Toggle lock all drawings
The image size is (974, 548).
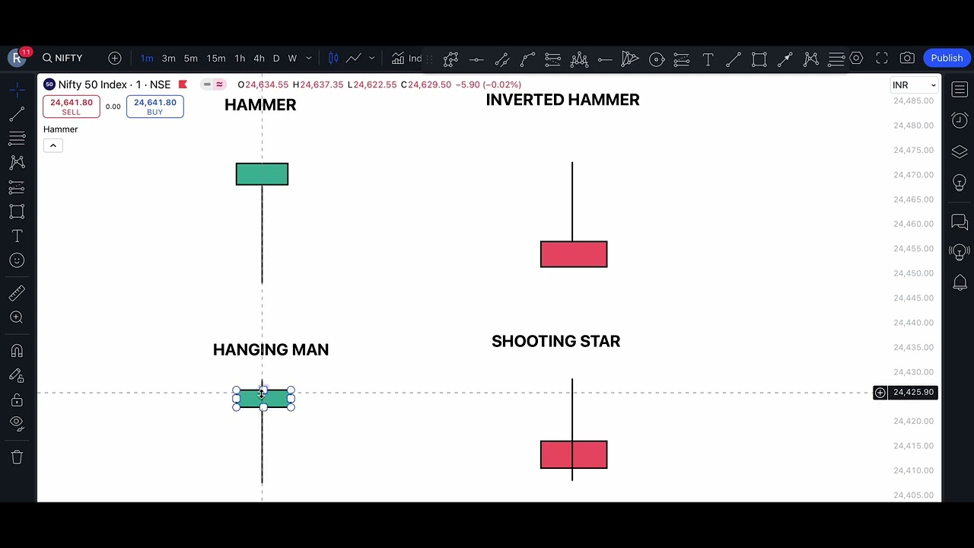[x=17, y=400]
